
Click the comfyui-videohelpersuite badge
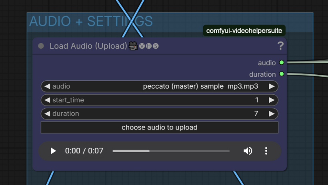click(x=244, y=30)
